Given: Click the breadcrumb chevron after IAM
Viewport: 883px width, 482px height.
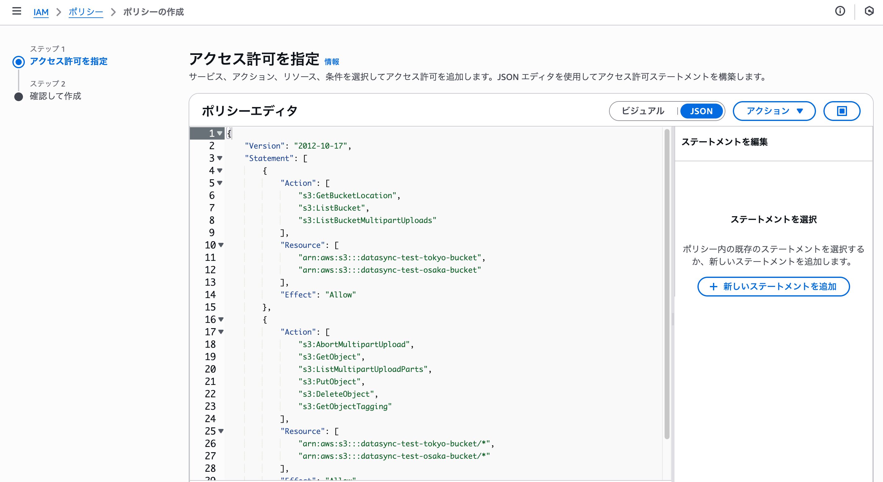Looking at the screenshot, I should click(59, 12).
